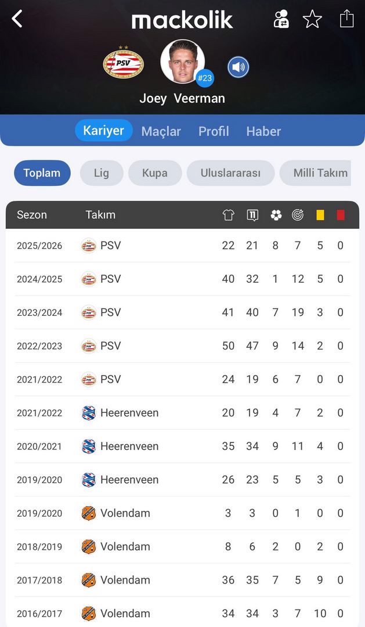
Task: Tap the goals ball column icon
Action: tap(276, 215)
